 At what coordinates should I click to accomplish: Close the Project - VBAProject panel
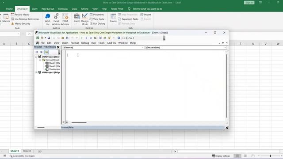coord(58,47)
